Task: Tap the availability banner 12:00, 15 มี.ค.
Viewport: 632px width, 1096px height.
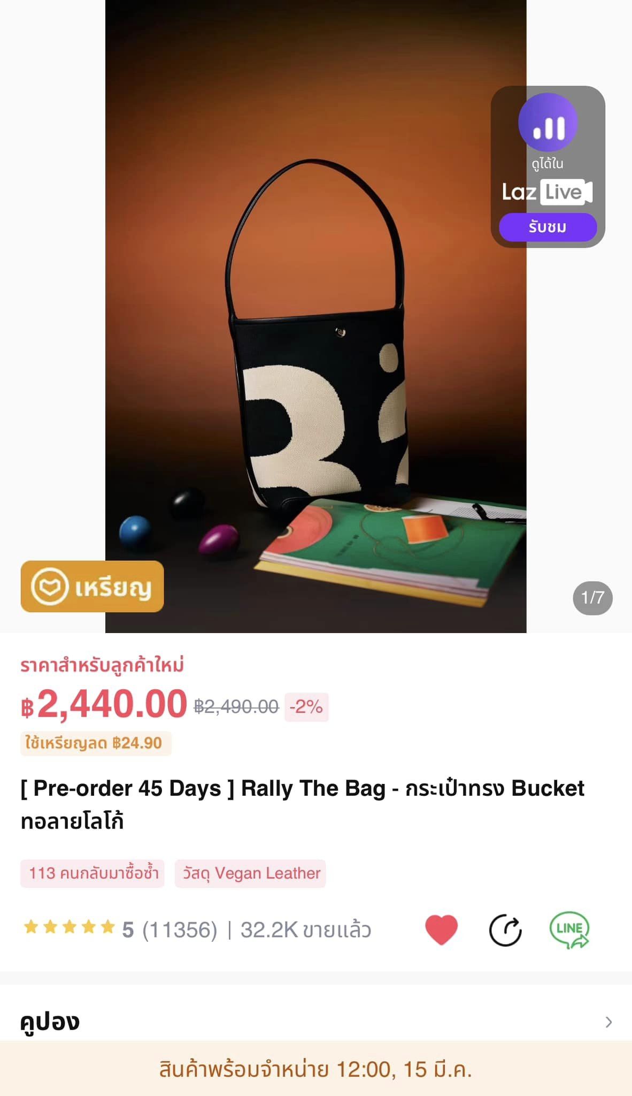Action: tap(315, 1069)
